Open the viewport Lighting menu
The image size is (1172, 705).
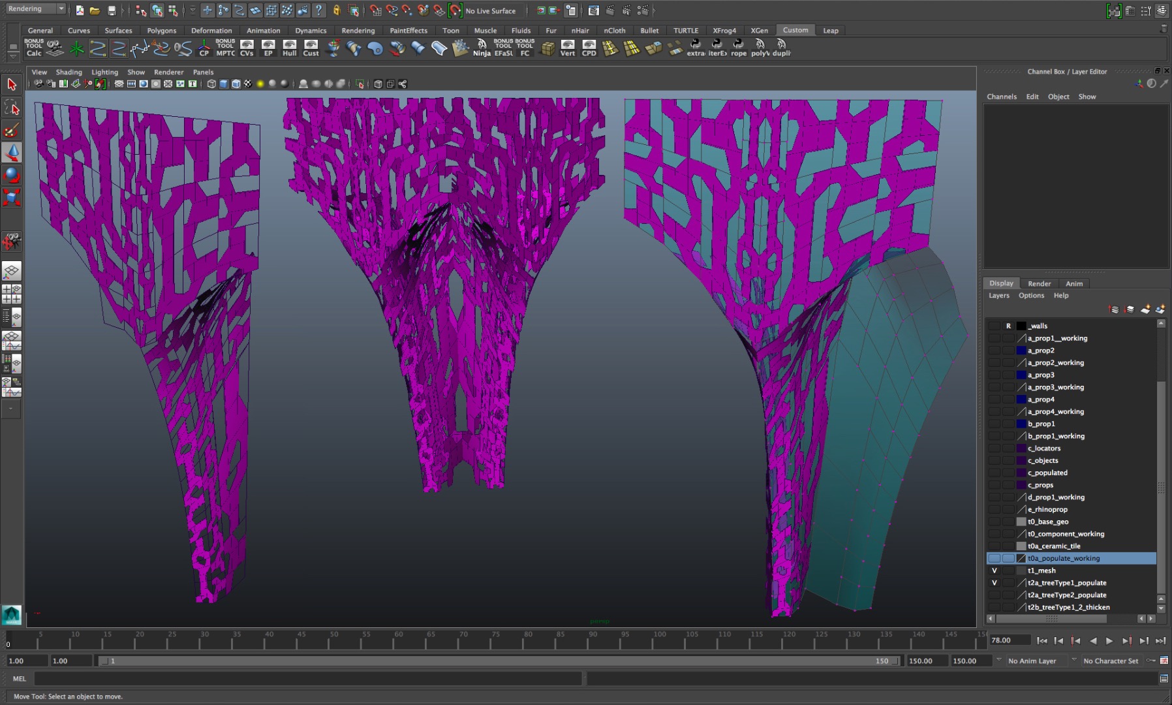(104, 72)
